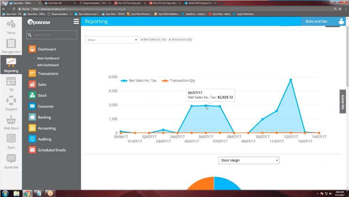Toggle the hamburger menu icon
The height and width of the screenshot is (197, 349).
click(x=76, y=21)
